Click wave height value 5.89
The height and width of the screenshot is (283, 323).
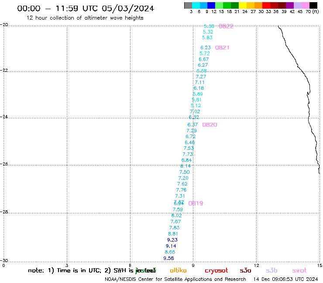tap(198, 94)
